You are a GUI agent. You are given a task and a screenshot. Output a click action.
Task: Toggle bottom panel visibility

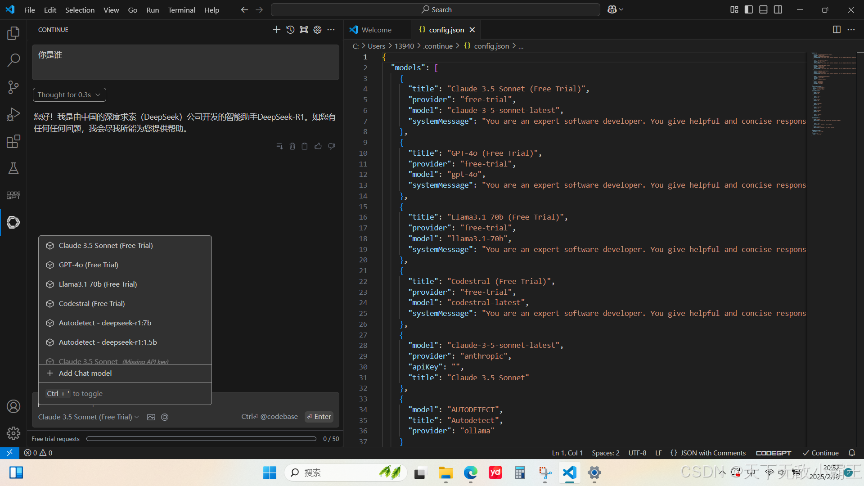pyautogui.click(x=763, y=9)
